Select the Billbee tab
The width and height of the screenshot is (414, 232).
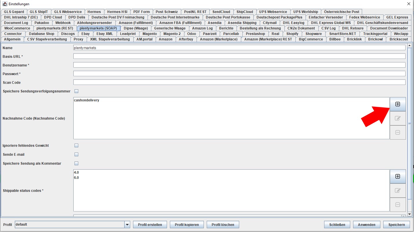point(335,39)
